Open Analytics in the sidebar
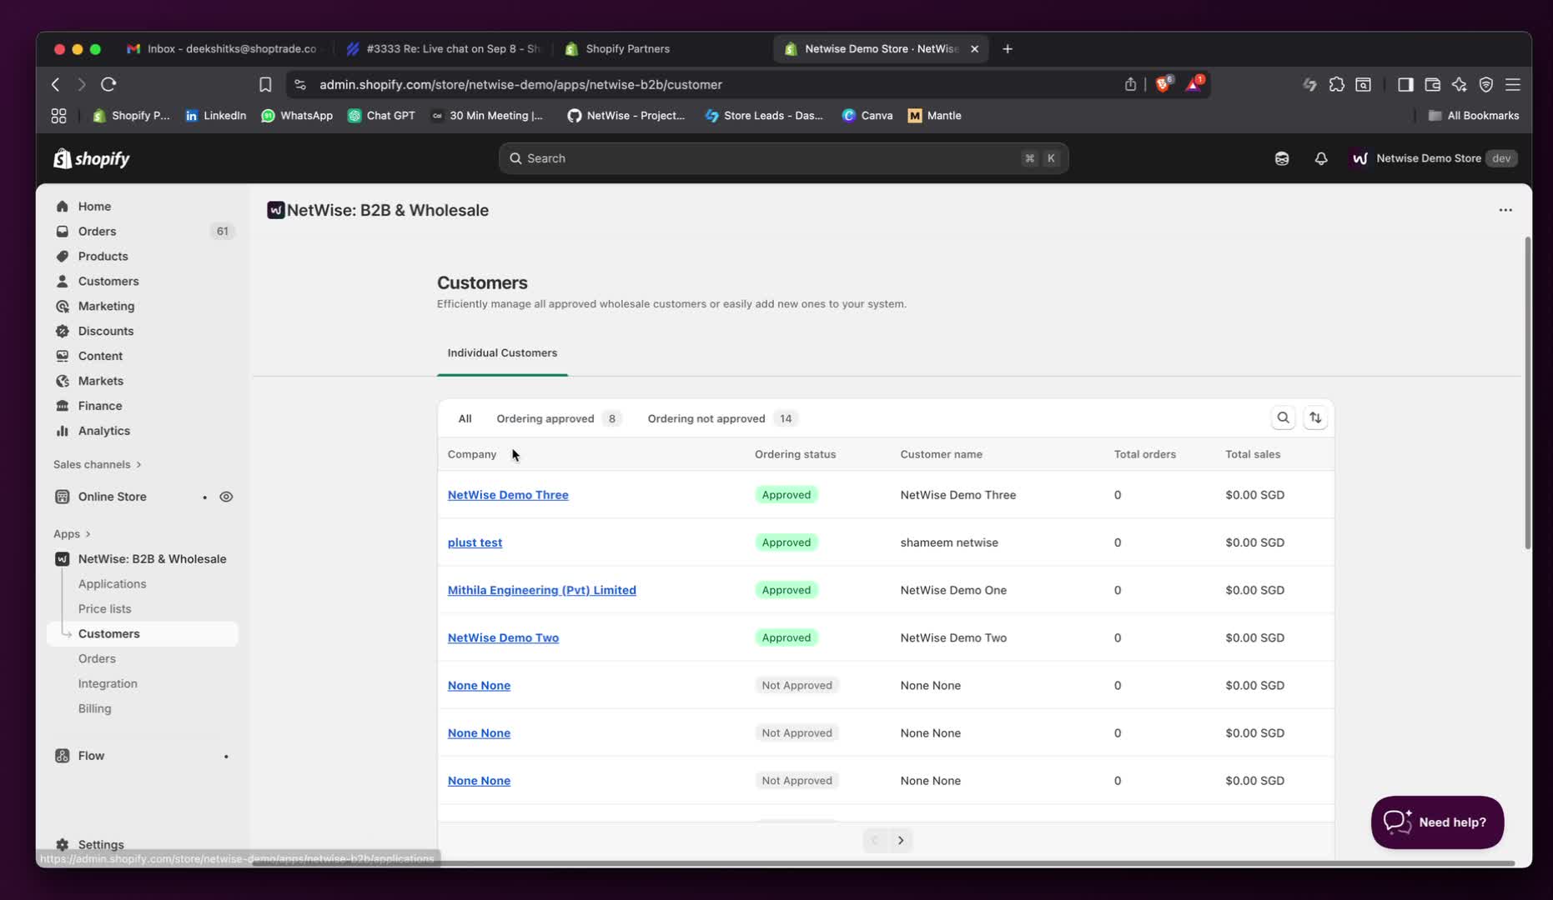This screenshot has height=900, width=1553. (x=104, y=431)
